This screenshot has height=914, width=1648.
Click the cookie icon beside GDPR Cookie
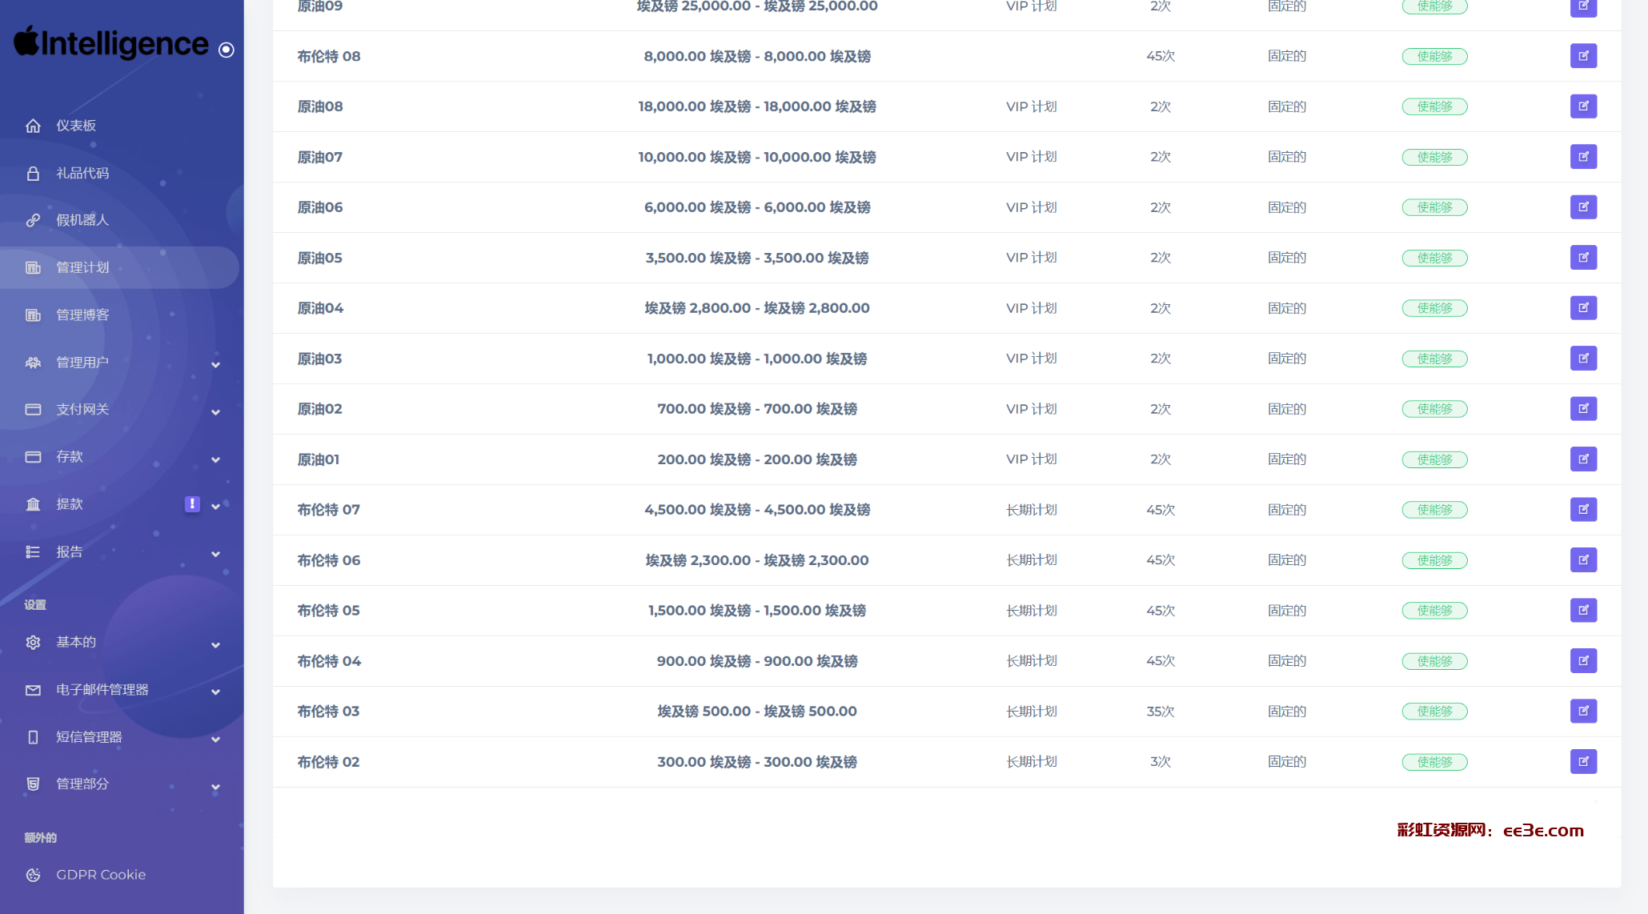33,875
